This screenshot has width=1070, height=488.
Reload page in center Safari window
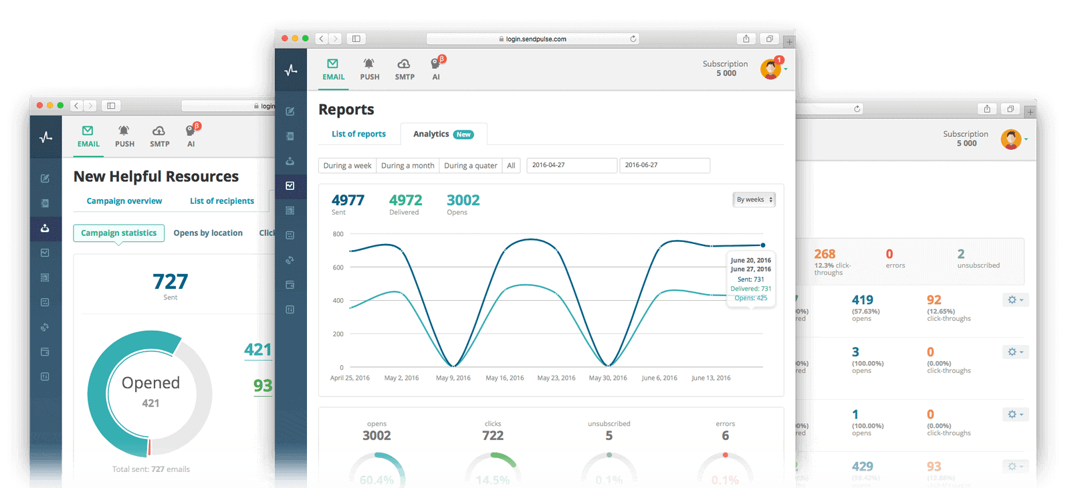click(x=633, y=39)
